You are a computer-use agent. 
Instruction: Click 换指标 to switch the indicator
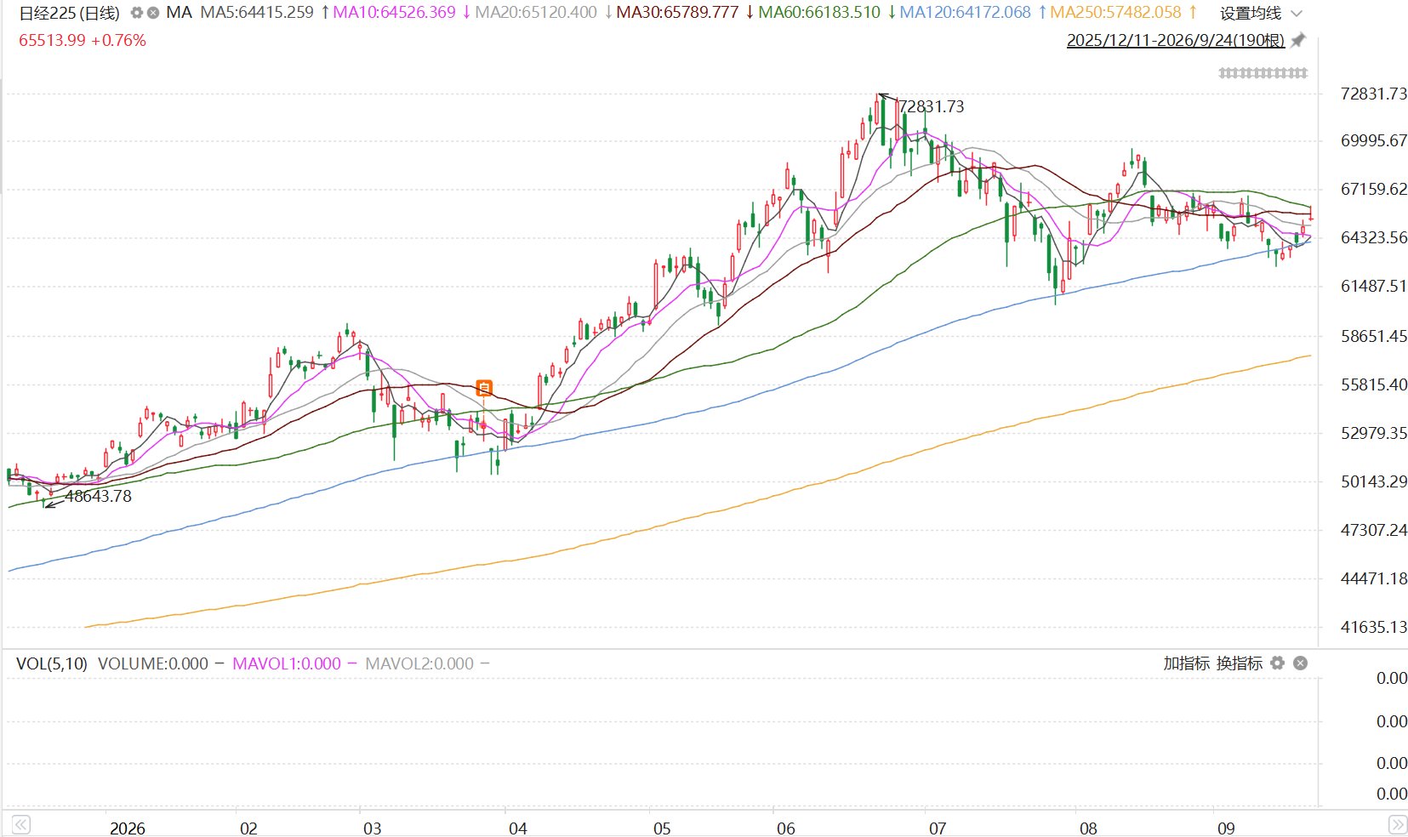[1239, 663]
